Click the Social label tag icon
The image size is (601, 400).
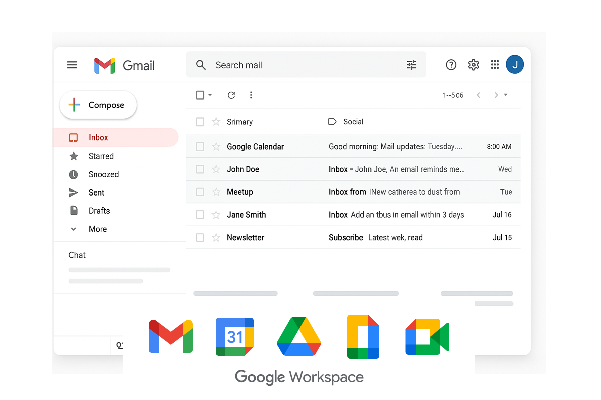click(332, 121)
